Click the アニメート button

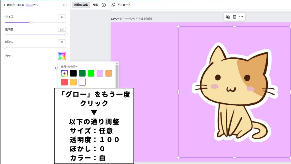(x=121, y=5)
